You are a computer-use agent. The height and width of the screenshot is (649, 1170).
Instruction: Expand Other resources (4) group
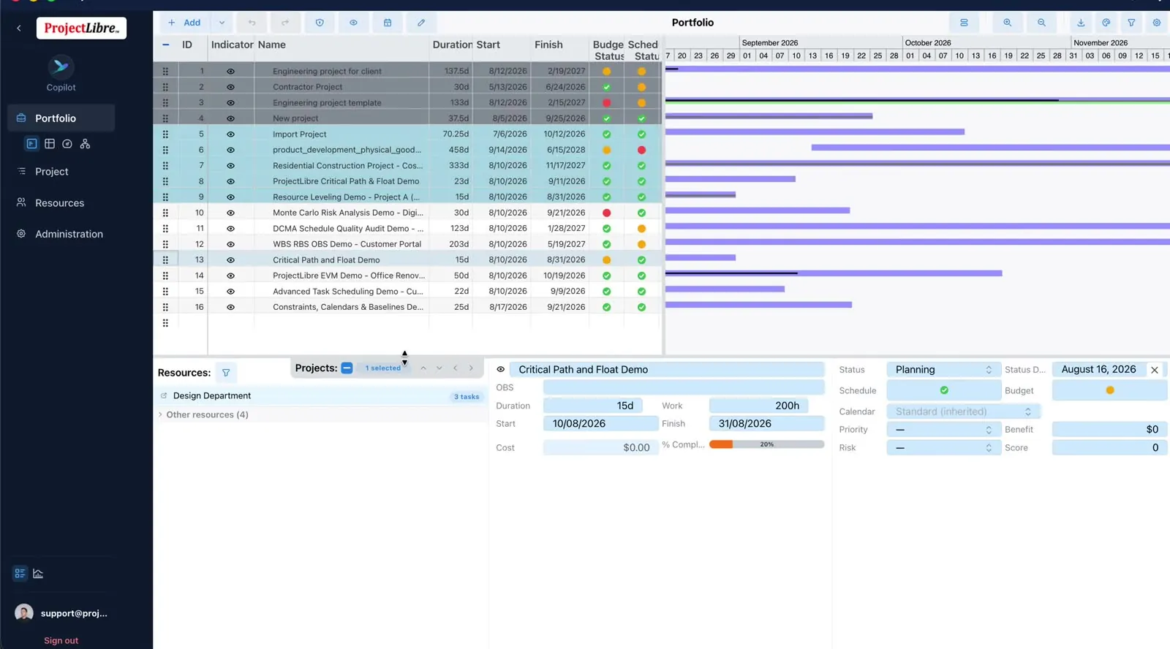[x=161, y=414]
